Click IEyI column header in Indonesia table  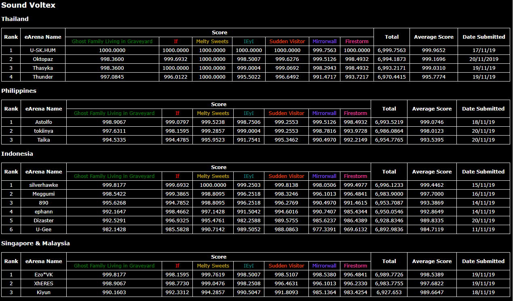[x=249, y=176]
